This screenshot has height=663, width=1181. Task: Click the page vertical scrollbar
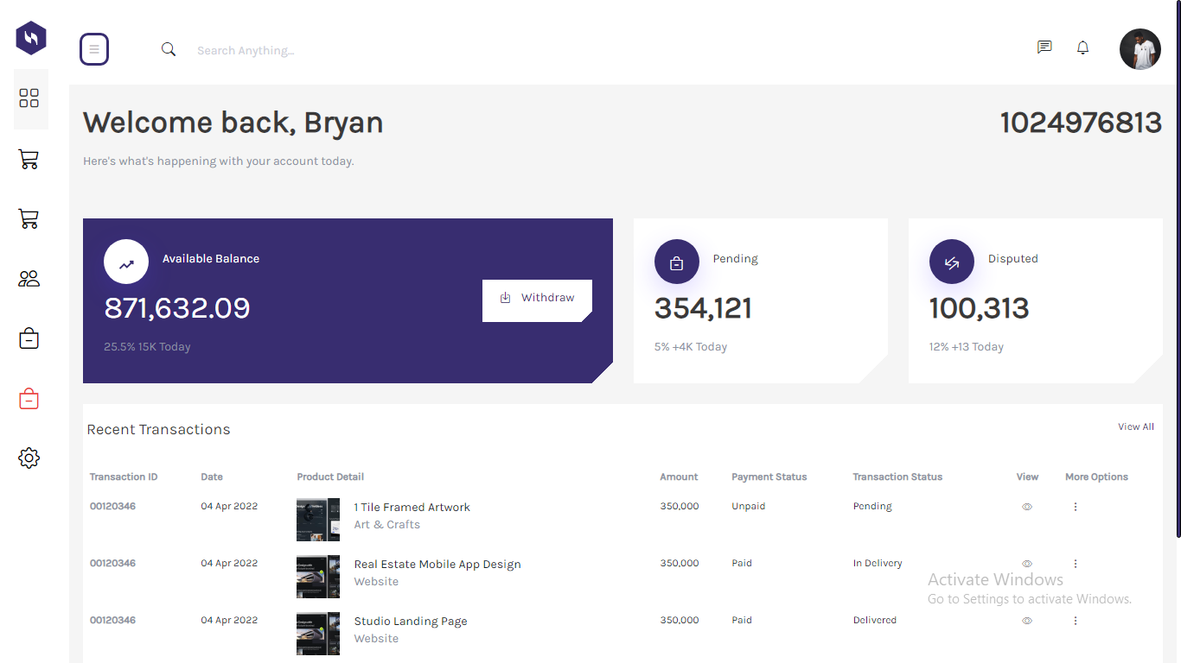coord(1178,269)
